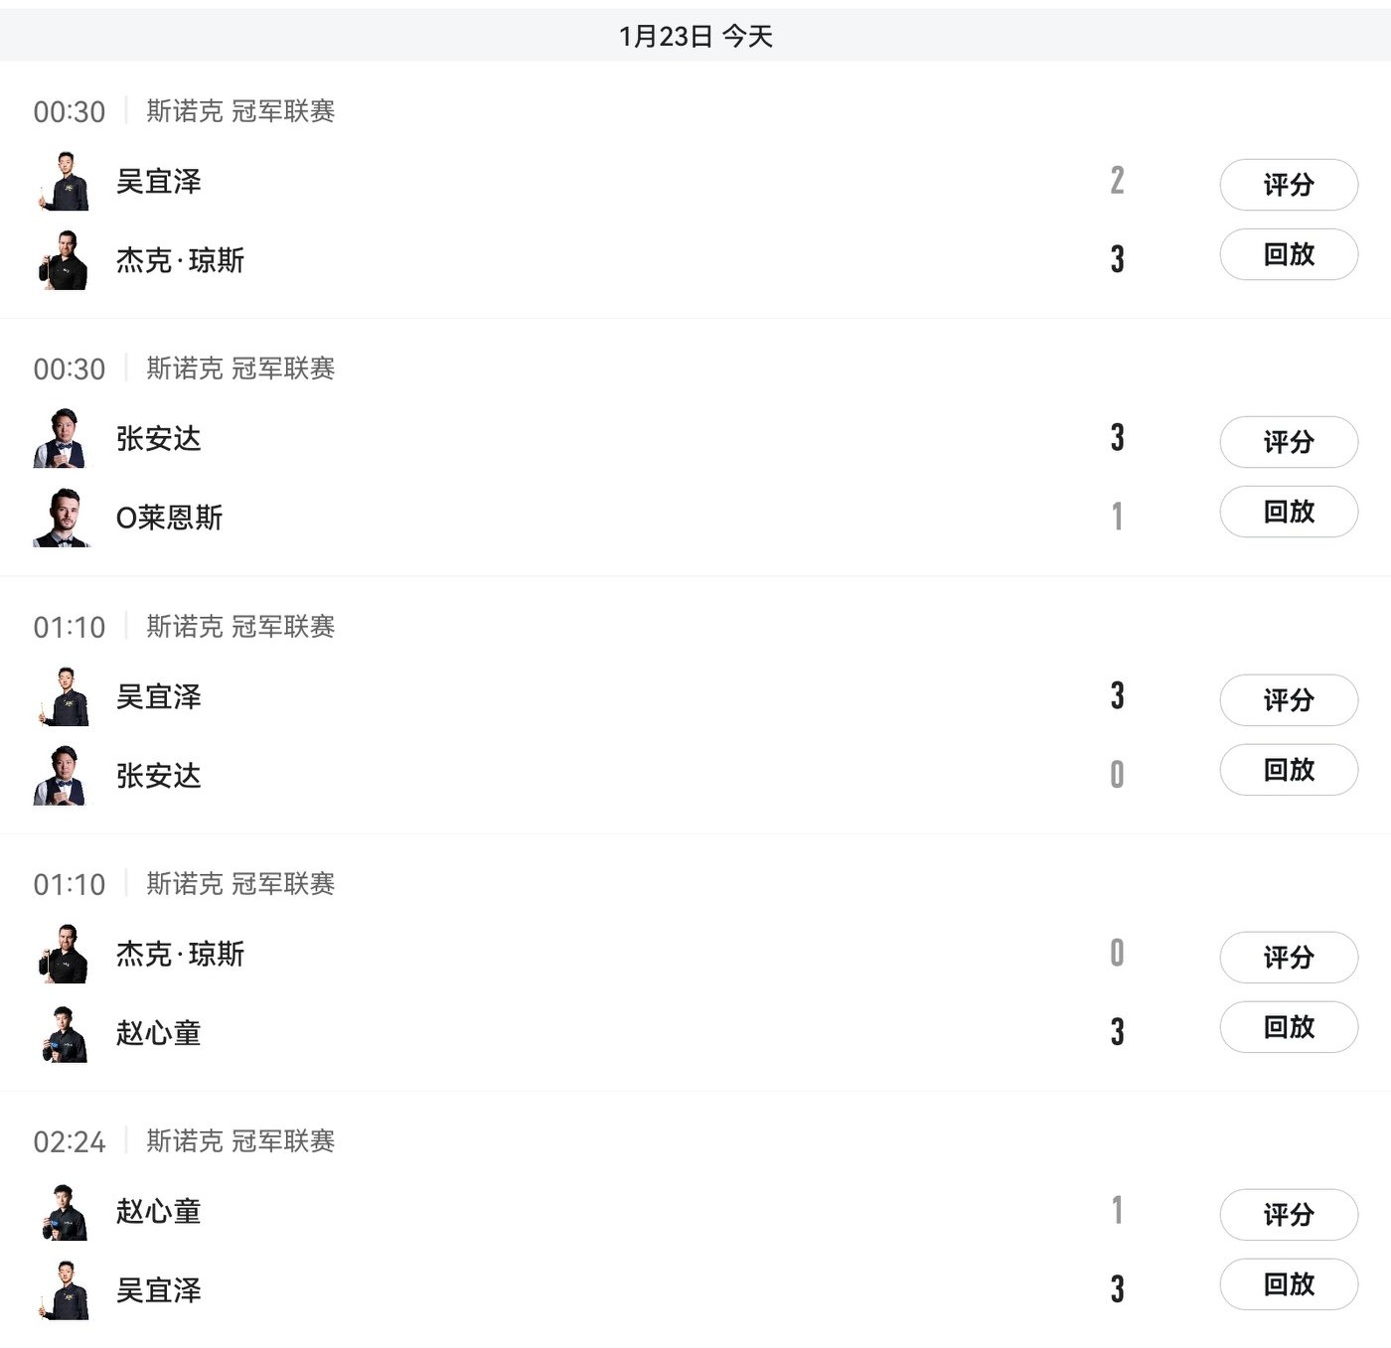
Task: Click 赵心童's avatar in the 02:24 match
Action: click(x=65, y=1211)
